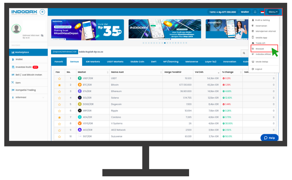Open Investasi Rutin in sidebar
Image resolution: width=292 pixels, height=180 pixels.
[28, 67]
